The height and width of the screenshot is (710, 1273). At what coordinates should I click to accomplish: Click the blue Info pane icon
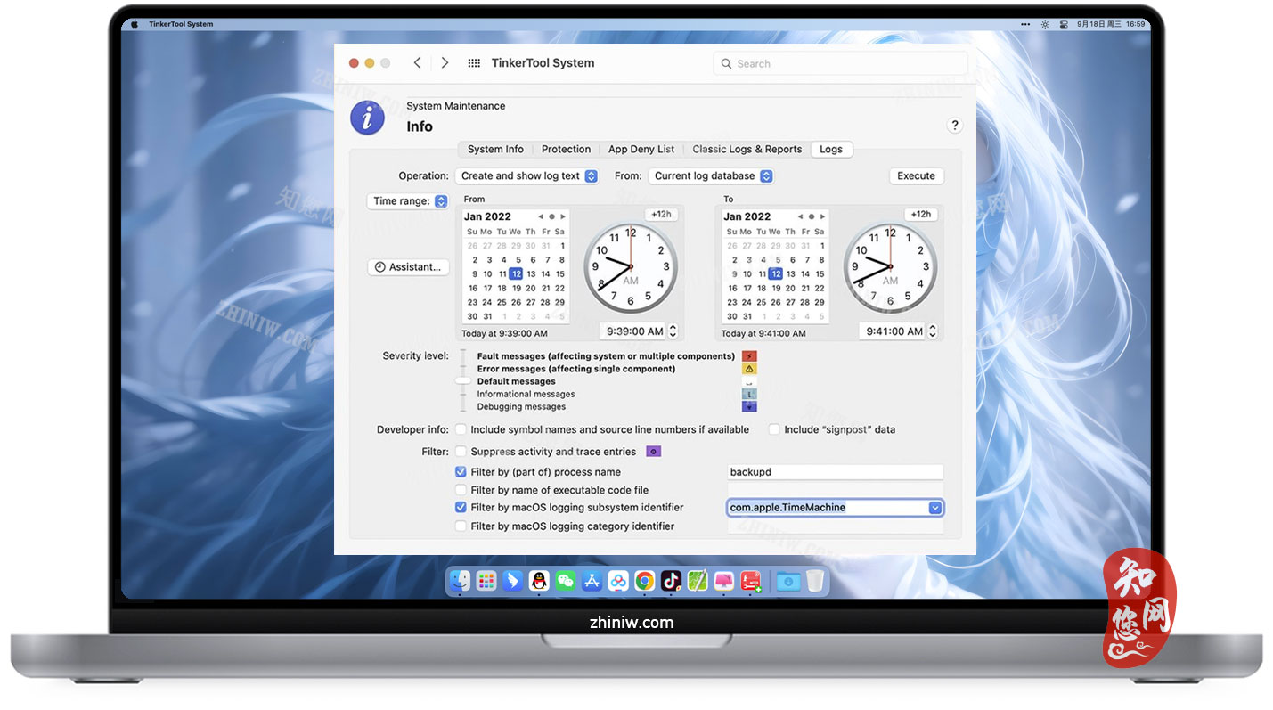[368, 118]
